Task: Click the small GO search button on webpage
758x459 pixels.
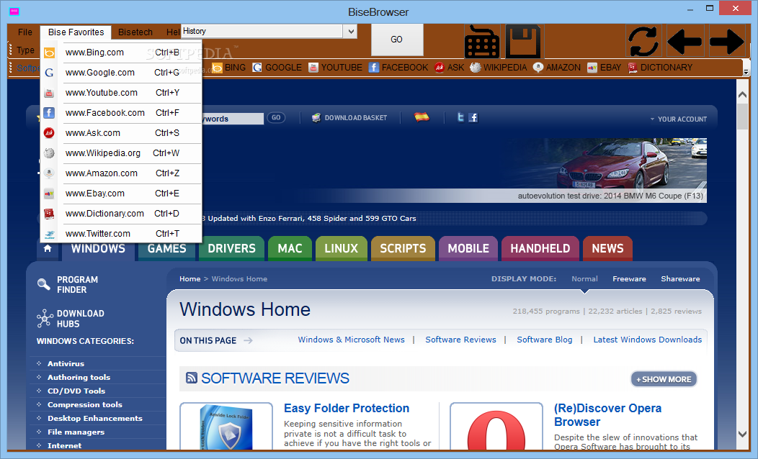Action: click(x=276, y=118)
